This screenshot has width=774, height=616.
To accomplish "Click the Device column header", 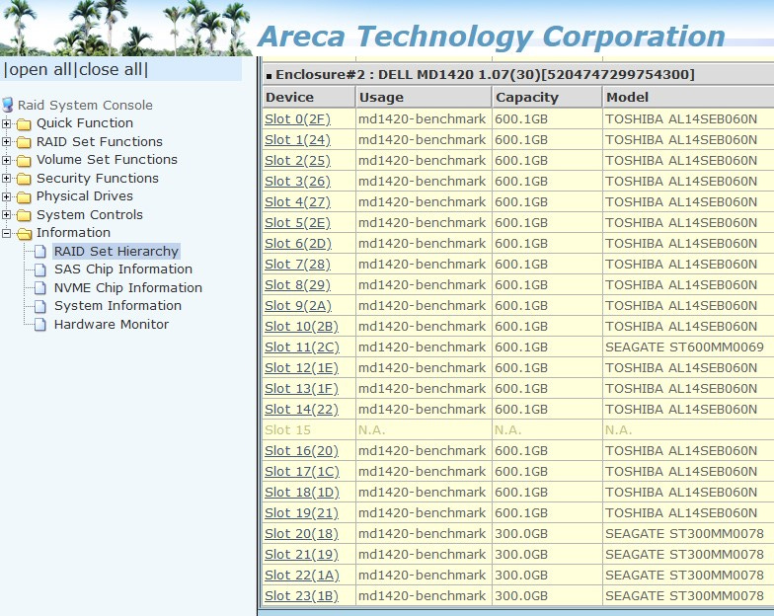I will click(x=309, y=97).
